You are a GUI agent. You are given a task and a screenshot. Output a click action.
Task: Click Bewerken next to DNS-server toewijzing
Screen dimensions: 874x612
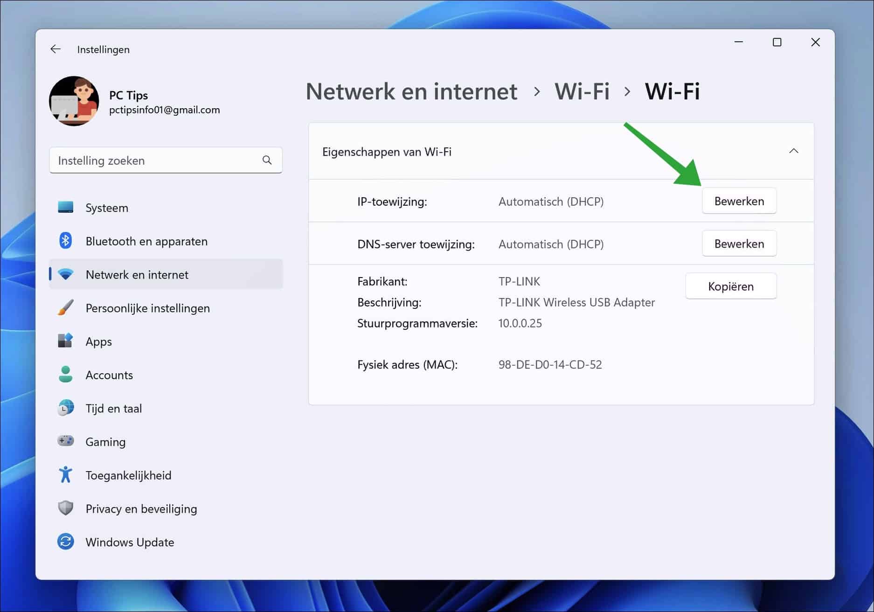[739, 243]
